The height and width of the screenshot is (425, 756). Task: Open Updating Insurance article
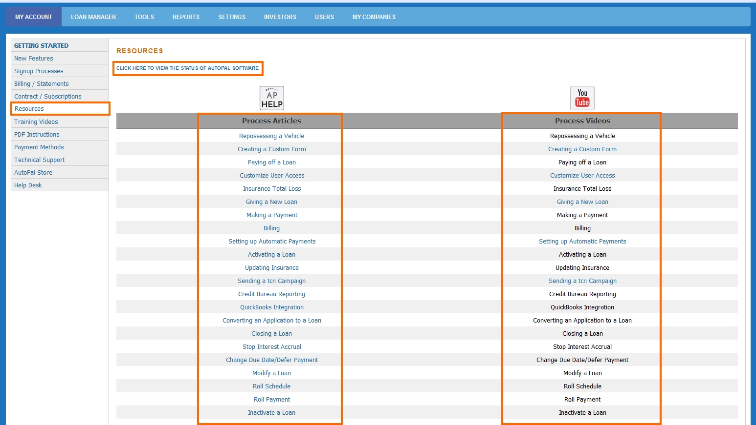click(x=272, y=268)
